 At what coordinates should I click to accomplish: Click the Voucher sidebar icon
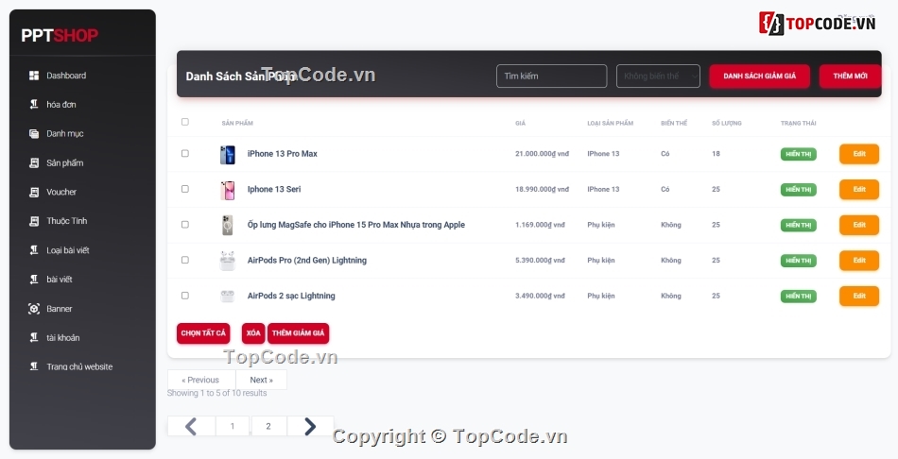tap(34, 193)
